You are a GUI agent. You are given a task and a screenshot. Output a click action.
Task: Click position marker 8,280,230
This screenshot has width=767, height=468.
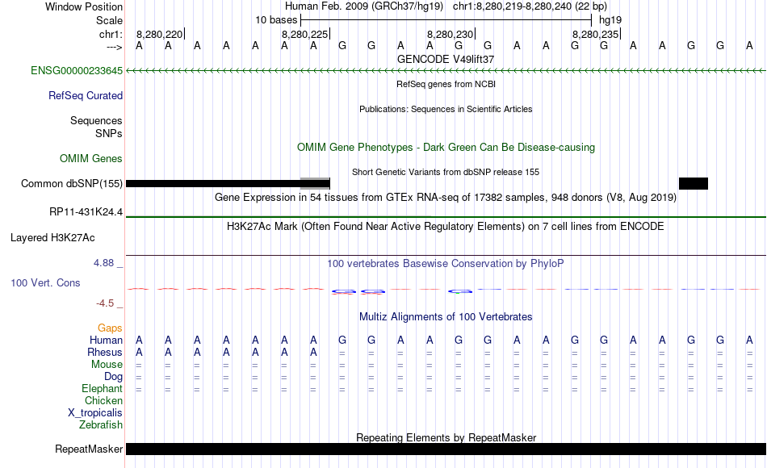pyautogui.click(x=450, y=34)
